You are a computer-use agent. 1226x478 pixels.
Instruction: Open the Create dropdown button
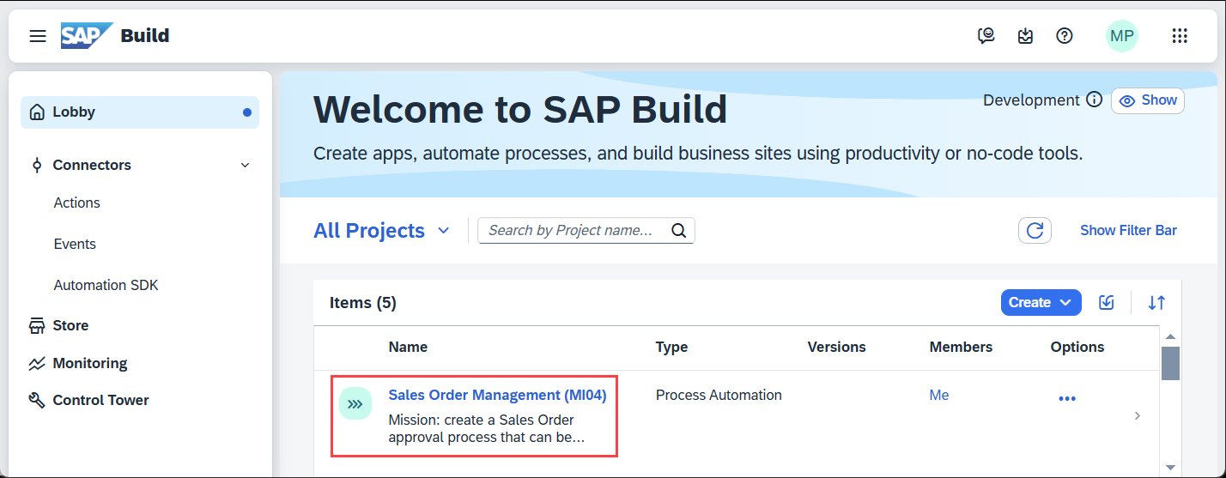pos(1041,302)
